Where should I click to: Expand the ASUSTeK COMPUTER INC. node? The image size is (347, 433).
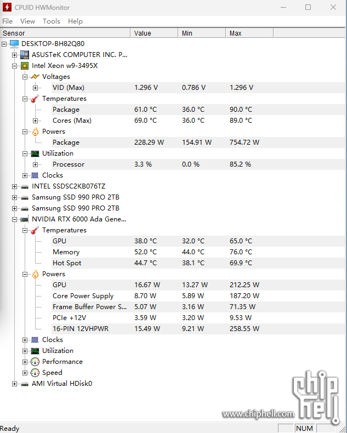[14, 55]
